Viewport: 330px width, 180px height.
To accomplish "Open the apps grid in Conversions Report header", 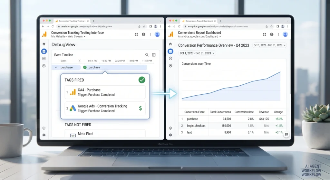I will 265,34.
